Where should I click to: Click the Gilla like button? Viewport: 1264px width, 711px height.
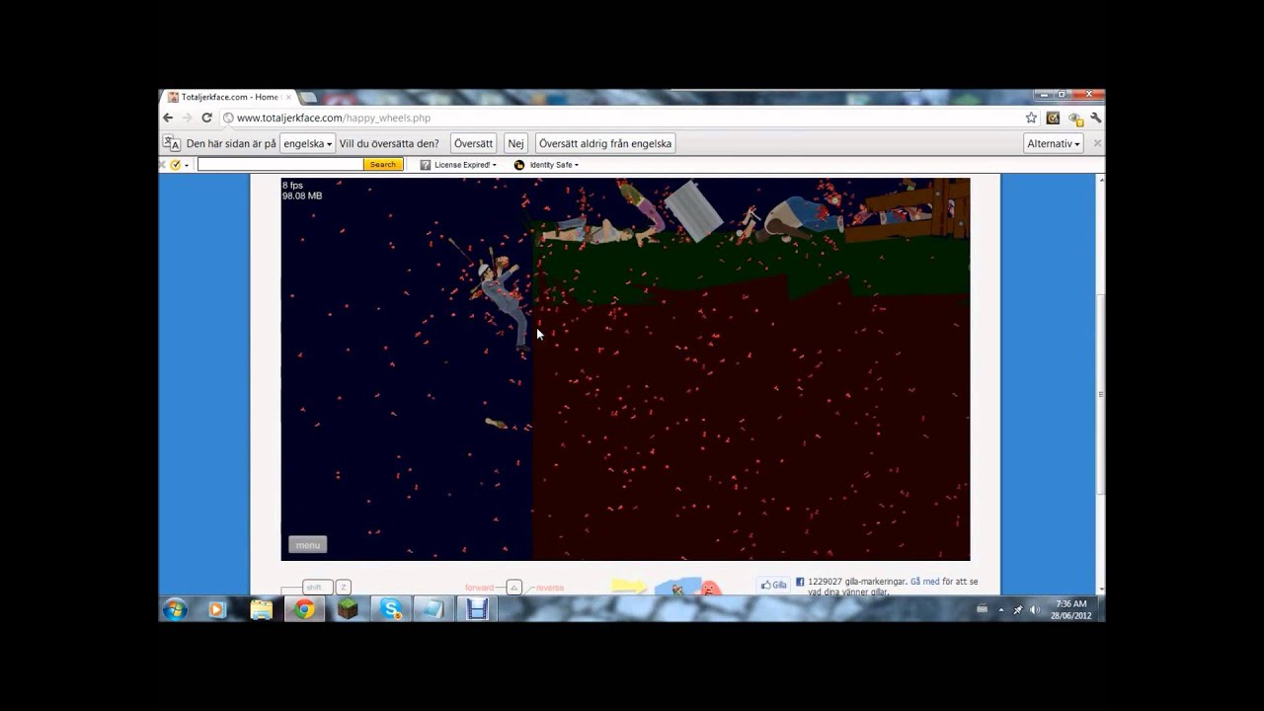coord(773,585)
